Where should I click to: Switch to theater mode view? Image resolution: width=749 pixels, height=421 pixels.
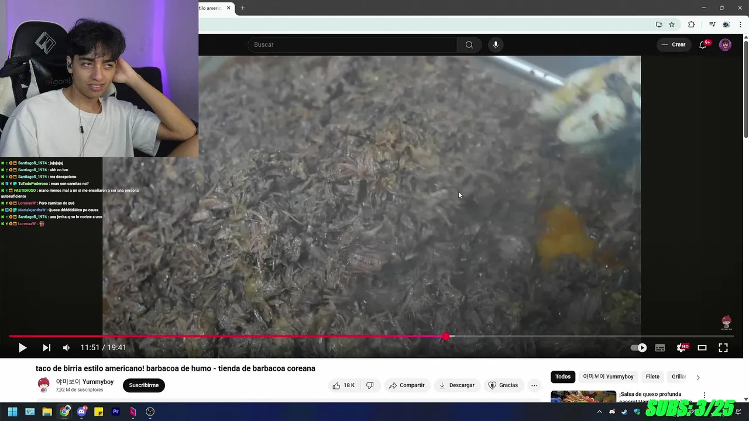702,348
